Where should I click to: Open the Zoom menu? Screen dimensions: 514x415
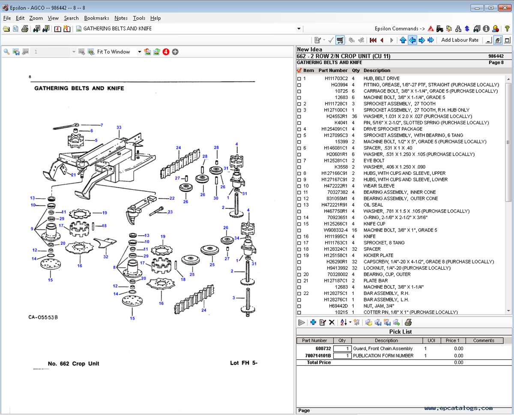point(36,18)
